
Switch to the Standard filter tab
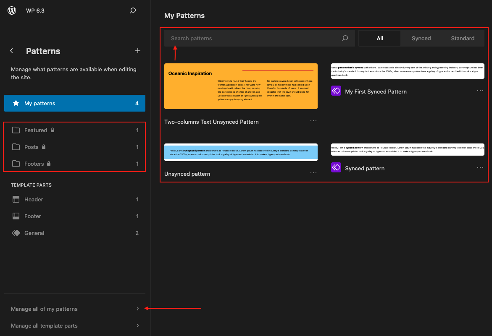pyautogui.click(x=462, y=38)
